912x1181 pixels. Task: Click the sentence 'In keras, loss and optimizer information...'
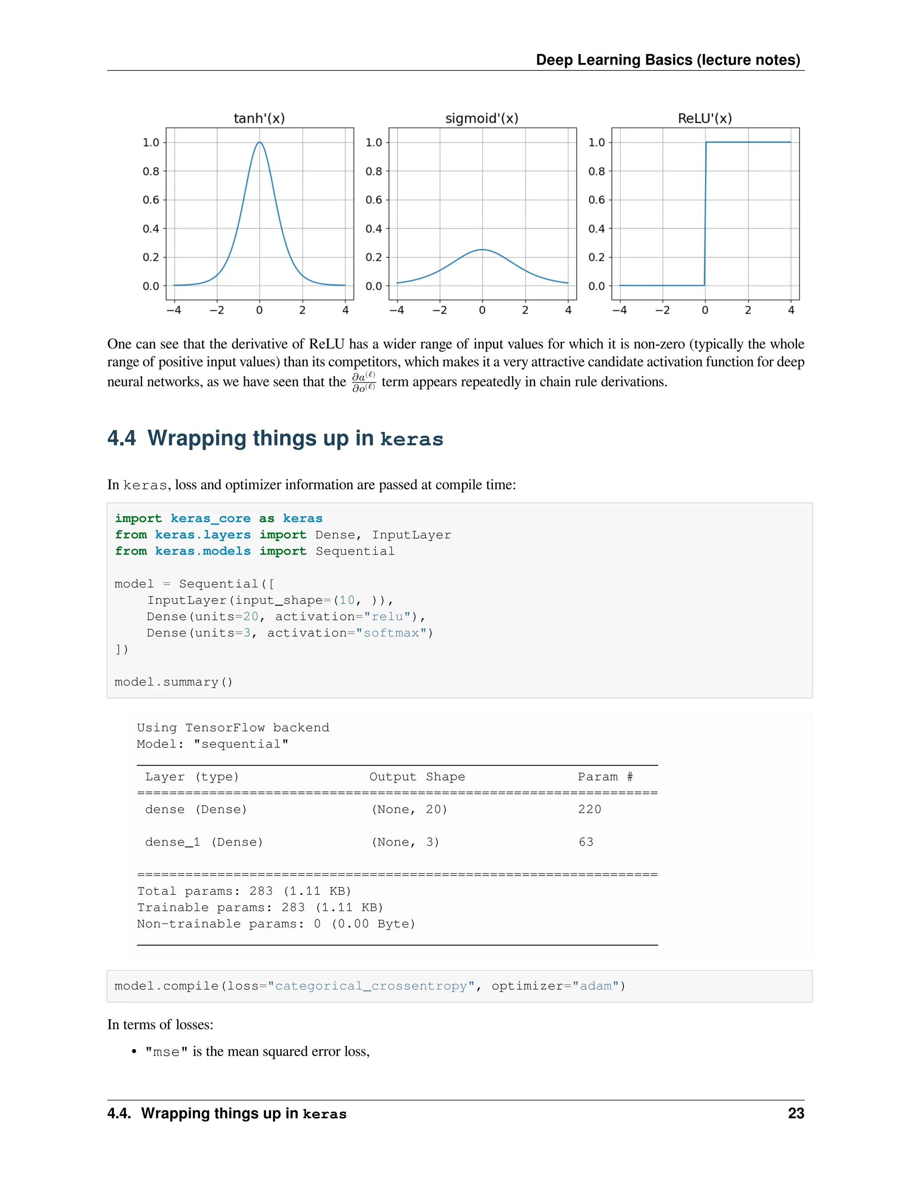(312, 484)
